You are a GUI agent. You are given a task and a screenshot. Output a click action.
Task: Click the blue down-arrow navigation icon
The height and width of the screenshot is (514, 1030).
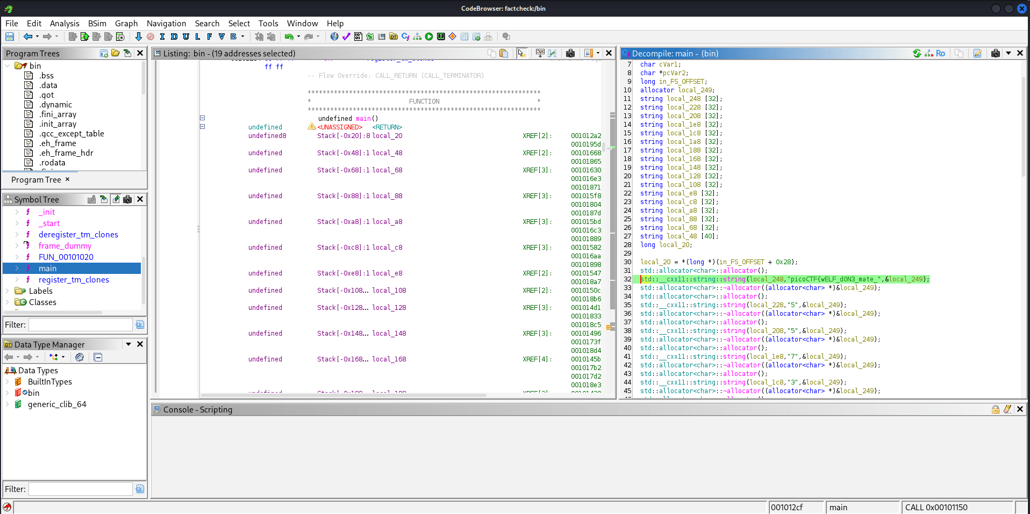click(138, 37)
